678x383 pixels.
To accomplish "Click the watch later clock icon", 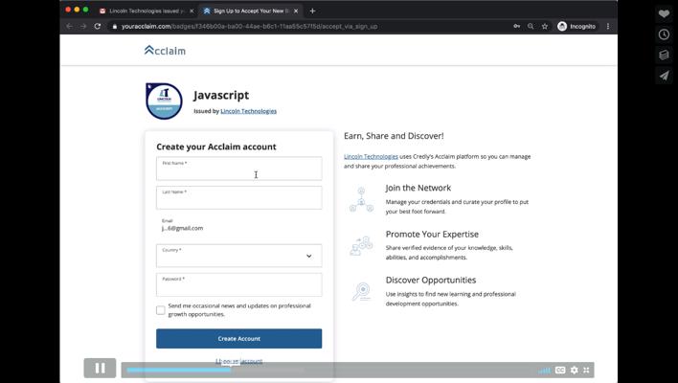I will pyautogui.click(x=665, y=34).
